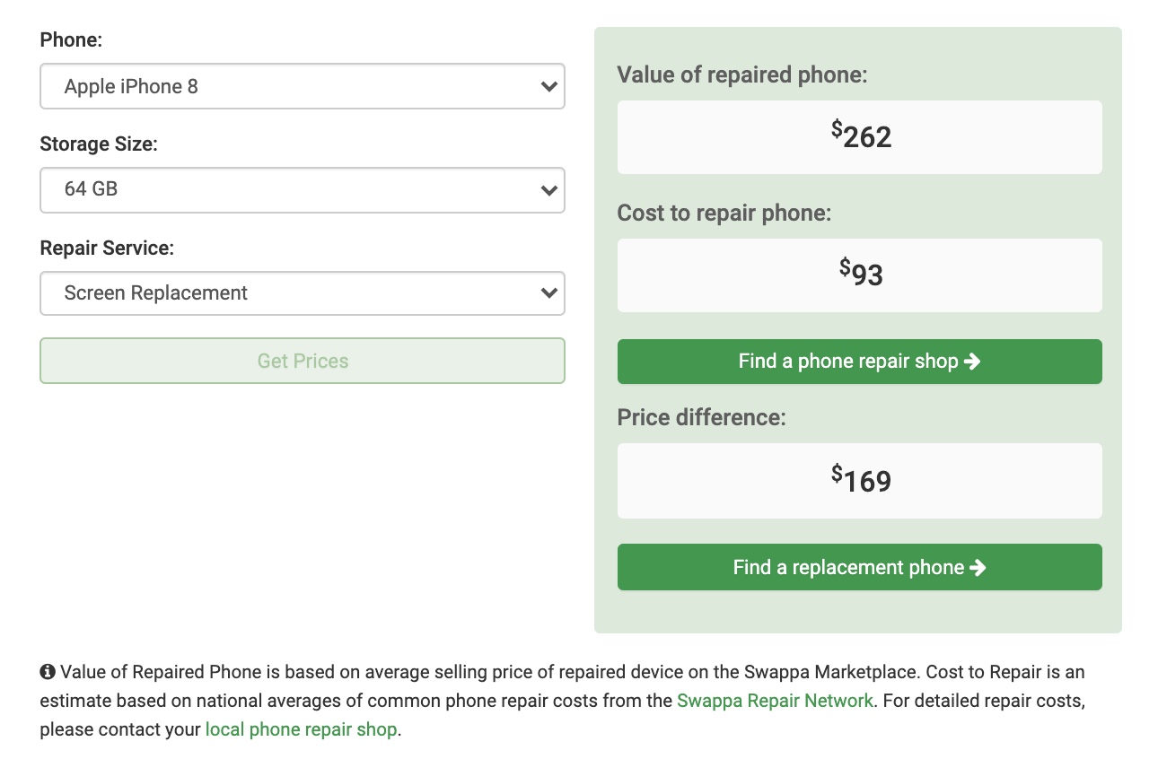Viewport: 1158px width, 759px height.
Task: Click the Value of repaired phone heading
Action: pos(742,75)
